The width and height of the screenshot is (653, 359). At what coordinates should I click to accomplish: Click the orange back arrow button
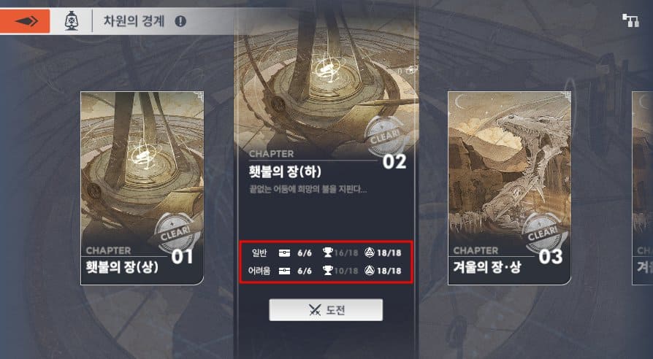tap(25, 21)
